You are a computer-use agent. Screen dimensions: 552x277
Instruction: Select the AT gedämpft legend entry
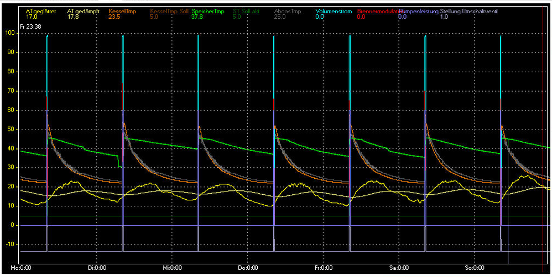[82, 11]
